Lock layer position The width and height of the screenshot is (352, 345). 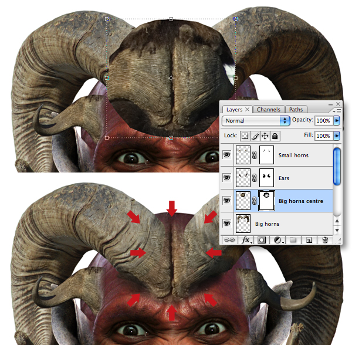pos(265,136)
